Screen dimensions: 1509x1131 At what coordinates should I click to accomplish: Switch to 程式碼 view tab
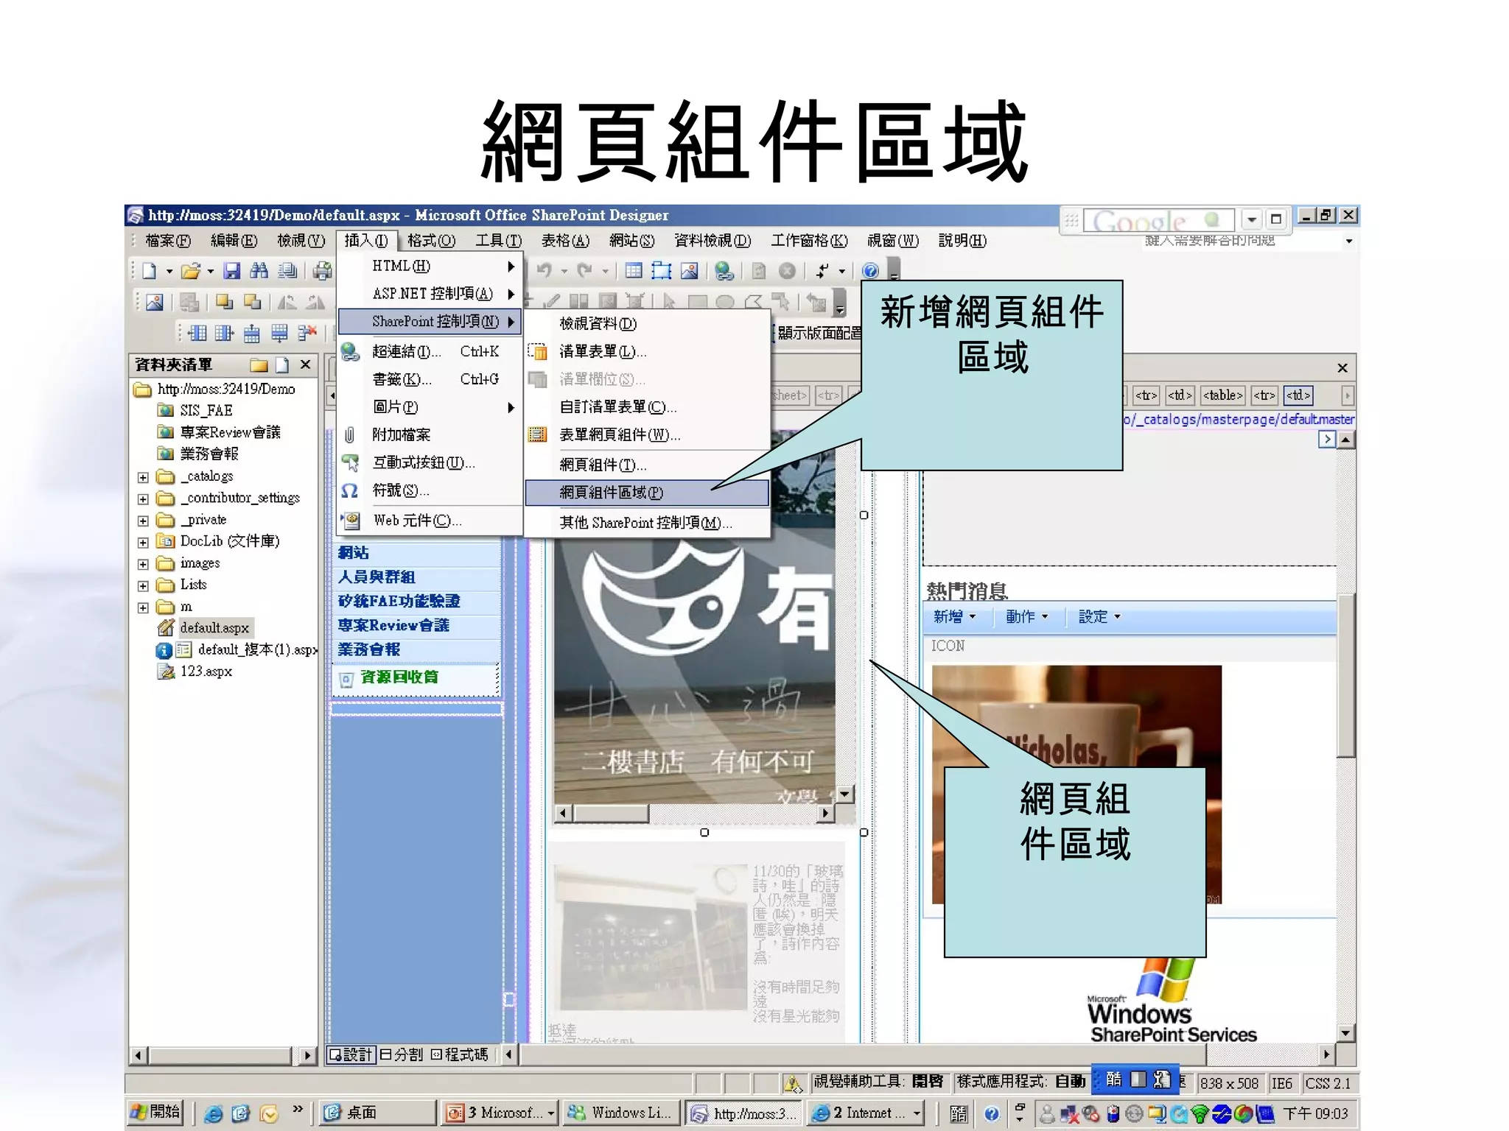pyautogui.click(x=459, y=1054)
